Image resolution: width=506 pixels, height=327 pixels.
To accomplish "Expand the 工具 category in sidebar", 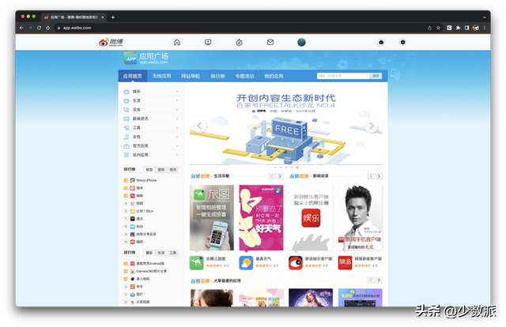I will (151, 128).
